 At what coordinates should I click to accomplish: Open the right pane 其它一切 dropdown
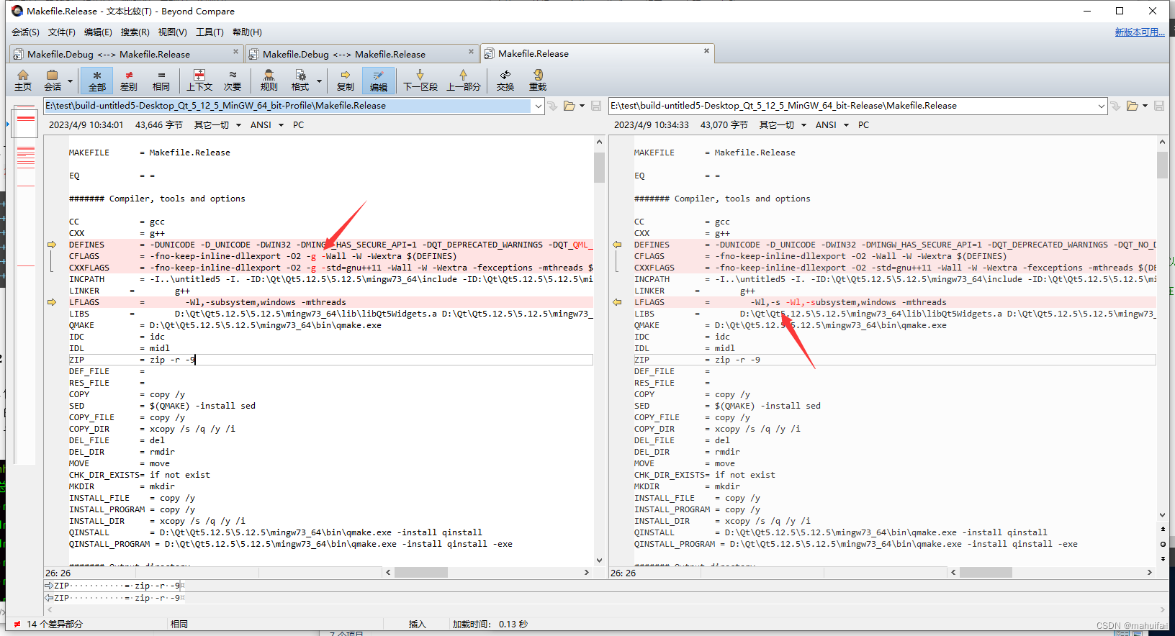click(783, 125)
